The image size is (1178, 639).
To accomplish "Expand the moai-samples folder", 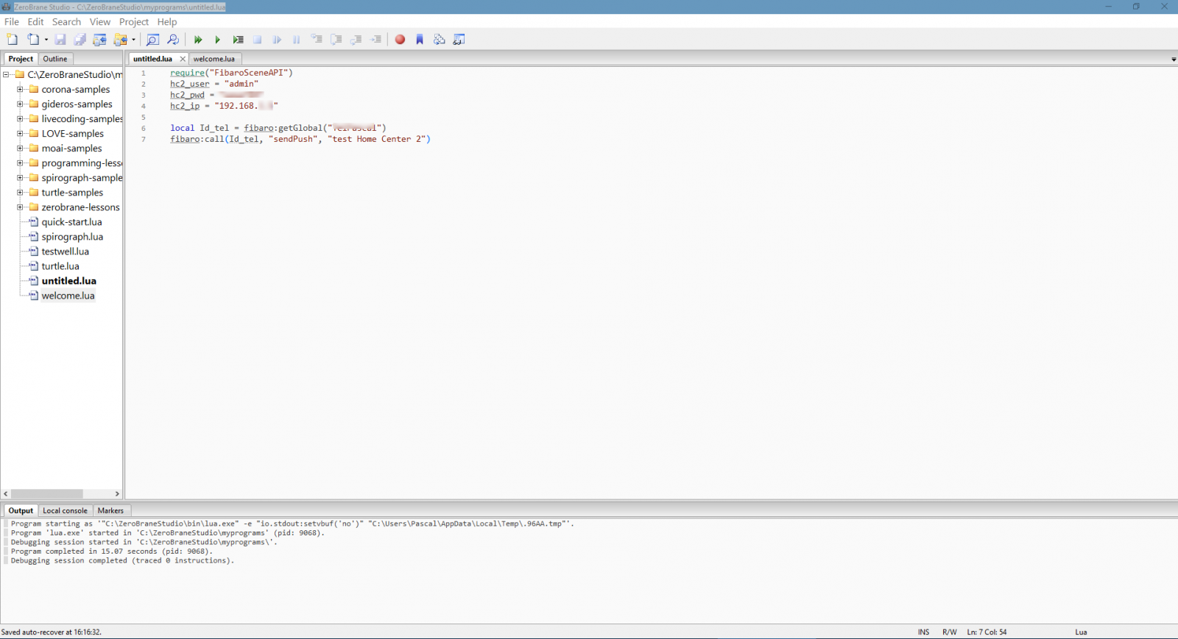I will [20, 148].
